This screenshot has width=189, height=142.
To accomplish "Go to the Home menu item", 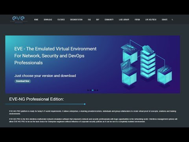I will click(x=36, y=20).
